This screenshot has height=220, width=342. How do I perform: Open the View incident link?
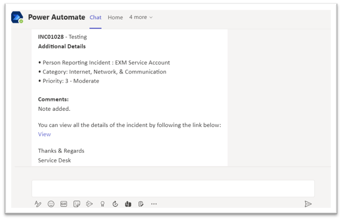pyautogui.click(x=45, y=134)
